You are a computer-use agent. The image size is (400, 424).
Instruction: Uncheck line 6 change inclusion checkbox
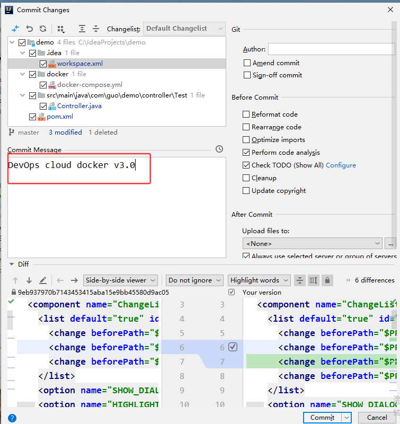(x=233, y=347)
